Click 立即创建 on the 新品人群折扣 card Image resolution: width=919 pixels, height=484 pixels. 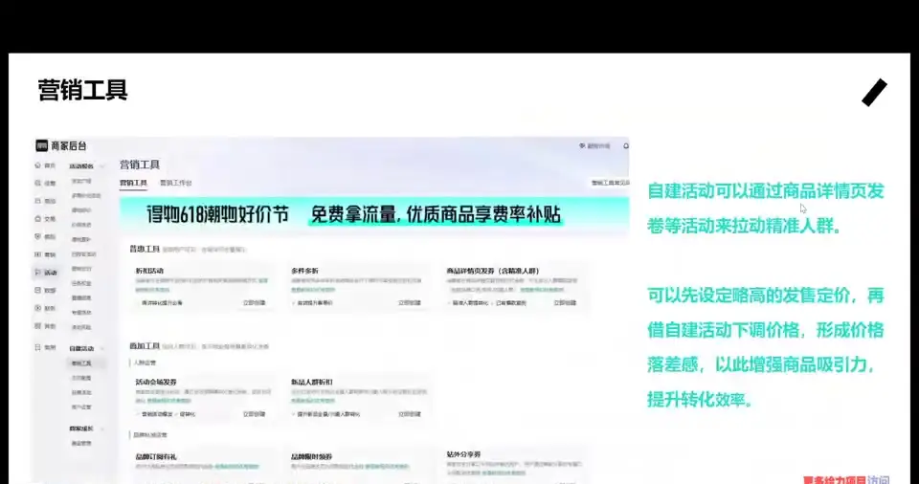click(410, 414)
